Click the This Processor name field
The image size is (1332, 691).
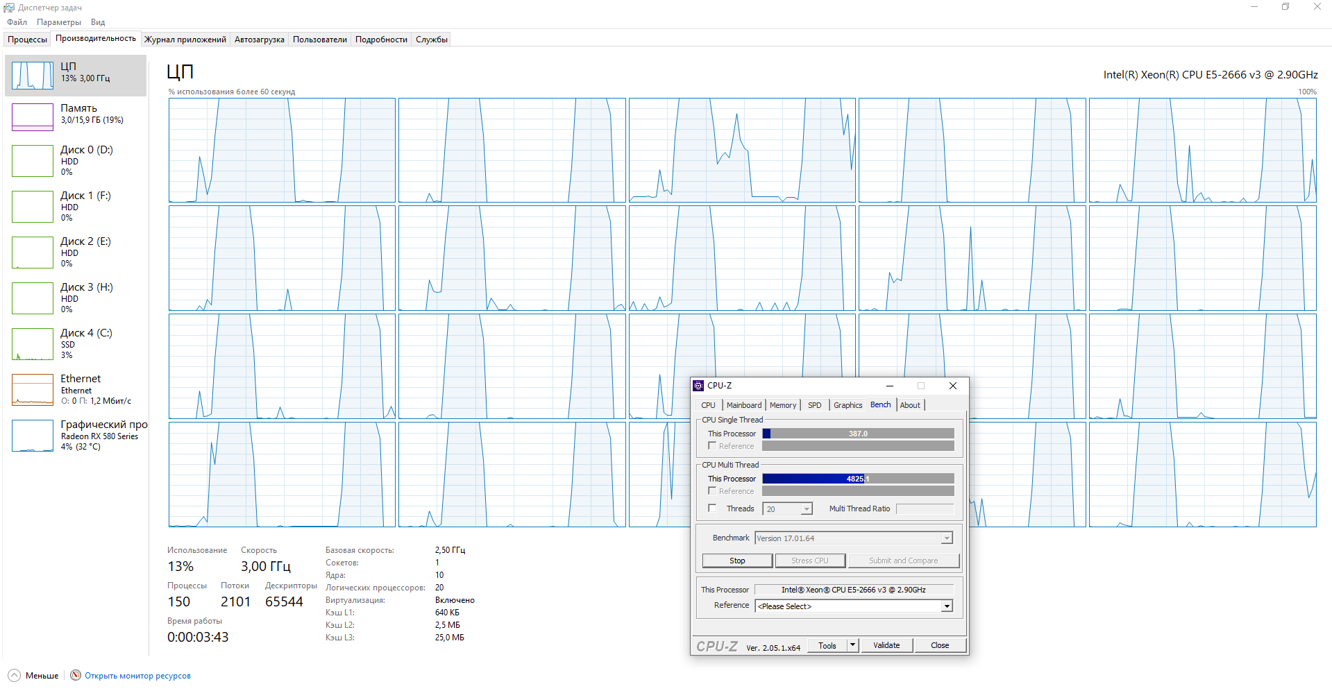(x=854, y=590)
